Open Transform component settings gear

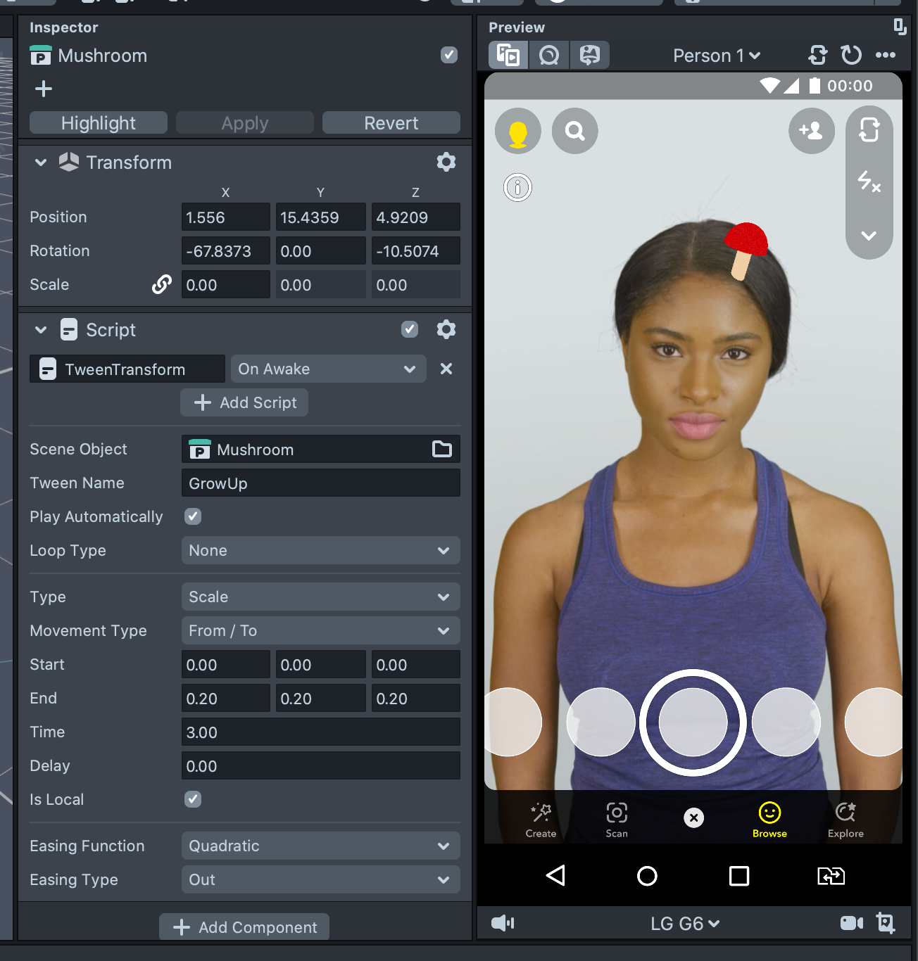[446, 163]
